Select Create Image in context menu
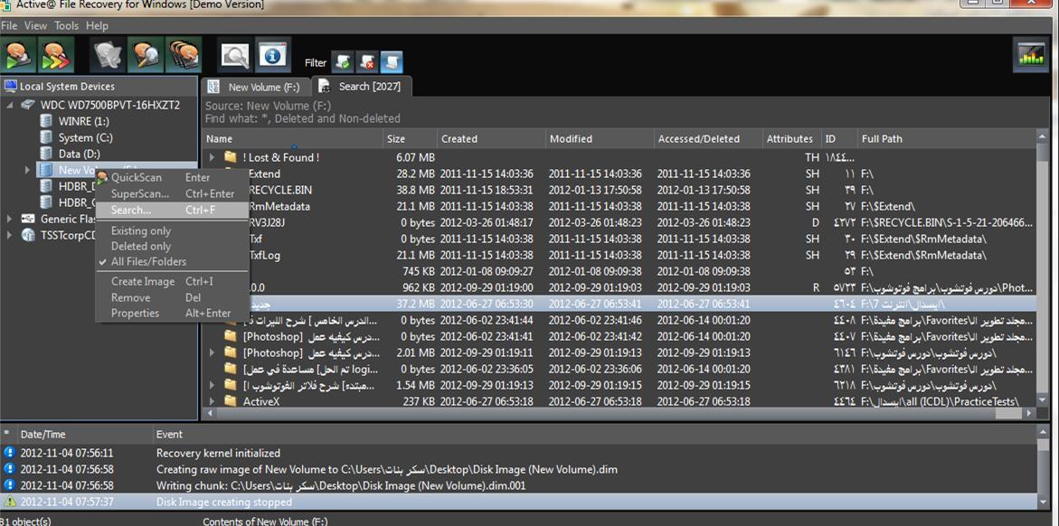The width and height of the screenshot is (1059, 526). 143,282
